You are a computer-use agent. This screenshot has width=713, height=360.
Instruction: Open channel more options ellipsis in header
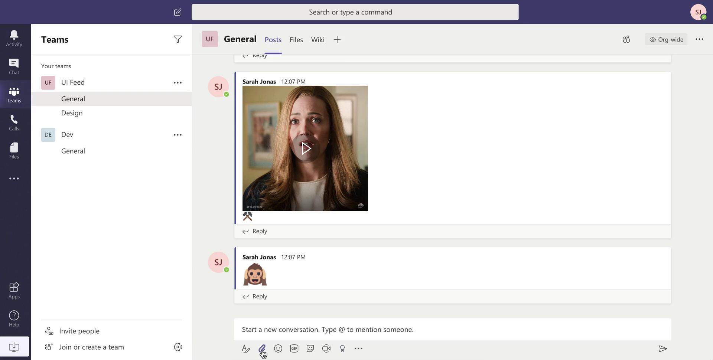click(x=699, y=39)
